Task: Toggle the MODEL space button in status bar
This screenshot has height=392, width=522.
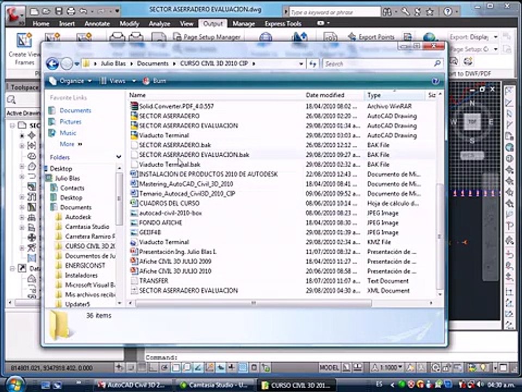Action: (x=328, y=367)
